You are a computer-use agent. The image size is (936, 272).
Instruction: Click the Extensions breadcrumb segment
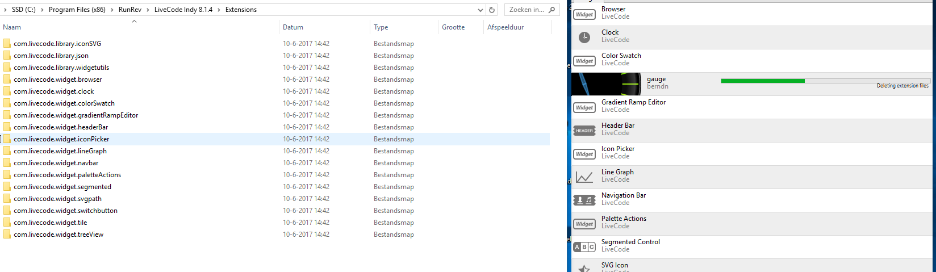point(241,10)
